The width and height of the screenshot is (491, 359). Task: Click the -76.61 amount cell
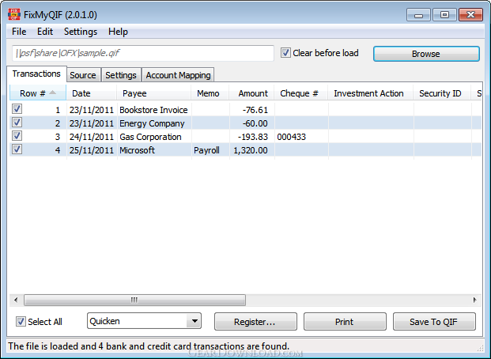pyautogui.click(x=251, y=110)
